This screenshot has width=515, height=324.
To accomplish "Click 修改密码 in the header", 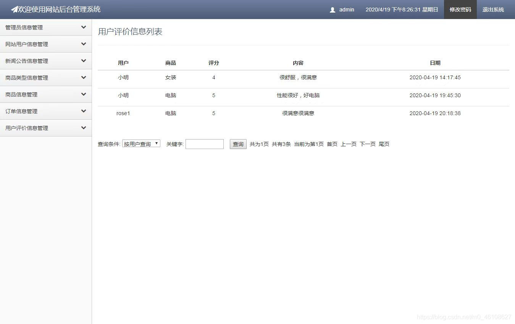I will tap(460, 10).
